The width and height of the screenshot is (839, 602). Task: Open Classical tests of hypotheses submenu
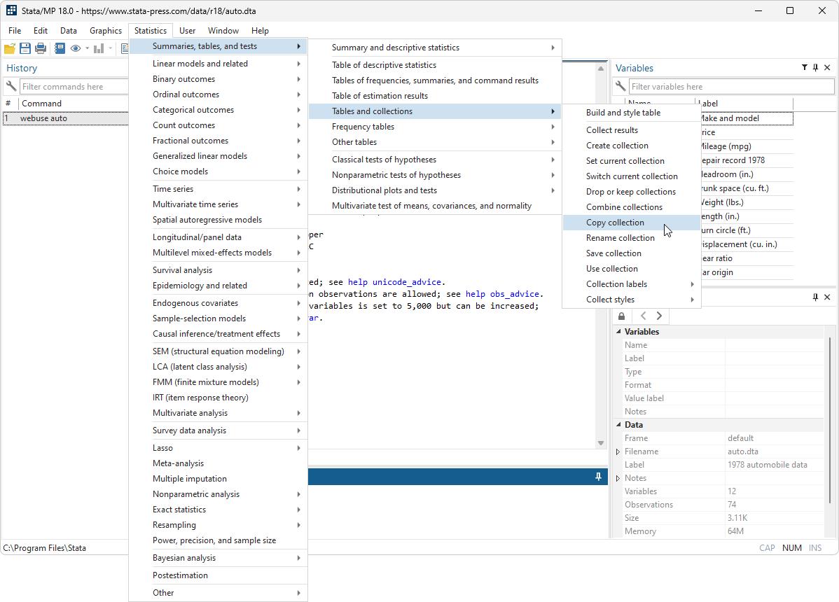pos(435,160)
